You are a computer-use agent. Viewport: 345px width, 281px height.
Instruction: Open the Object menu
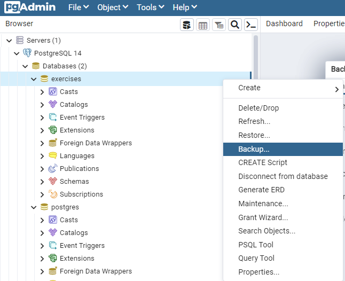coord(113,7)
